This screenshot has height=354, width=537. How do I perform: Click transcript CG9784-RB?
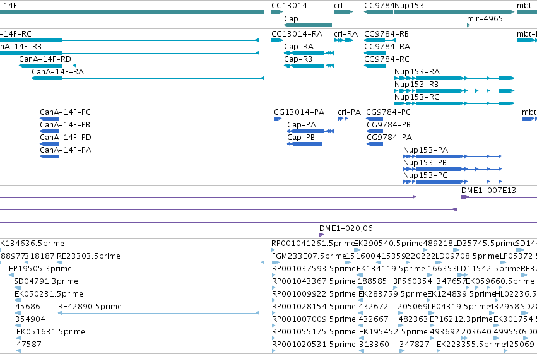[386, 34]
